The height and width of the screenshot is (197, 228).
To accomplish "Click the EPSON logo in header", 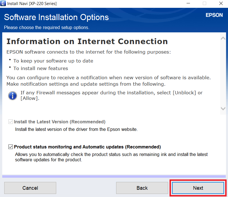I will click(214, 15).
